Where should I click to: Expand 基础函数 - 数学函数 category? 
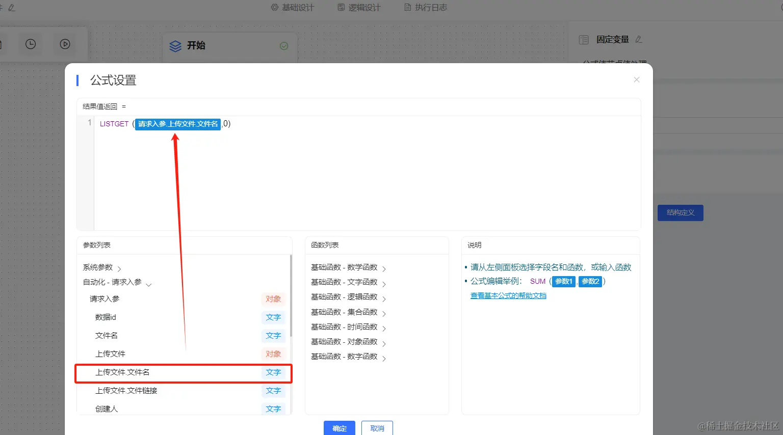point(349,267)
